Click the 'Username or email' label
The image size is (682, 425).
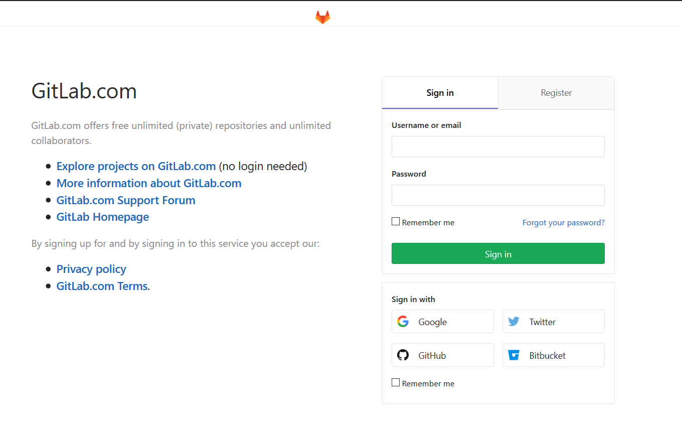pos(426,125)
